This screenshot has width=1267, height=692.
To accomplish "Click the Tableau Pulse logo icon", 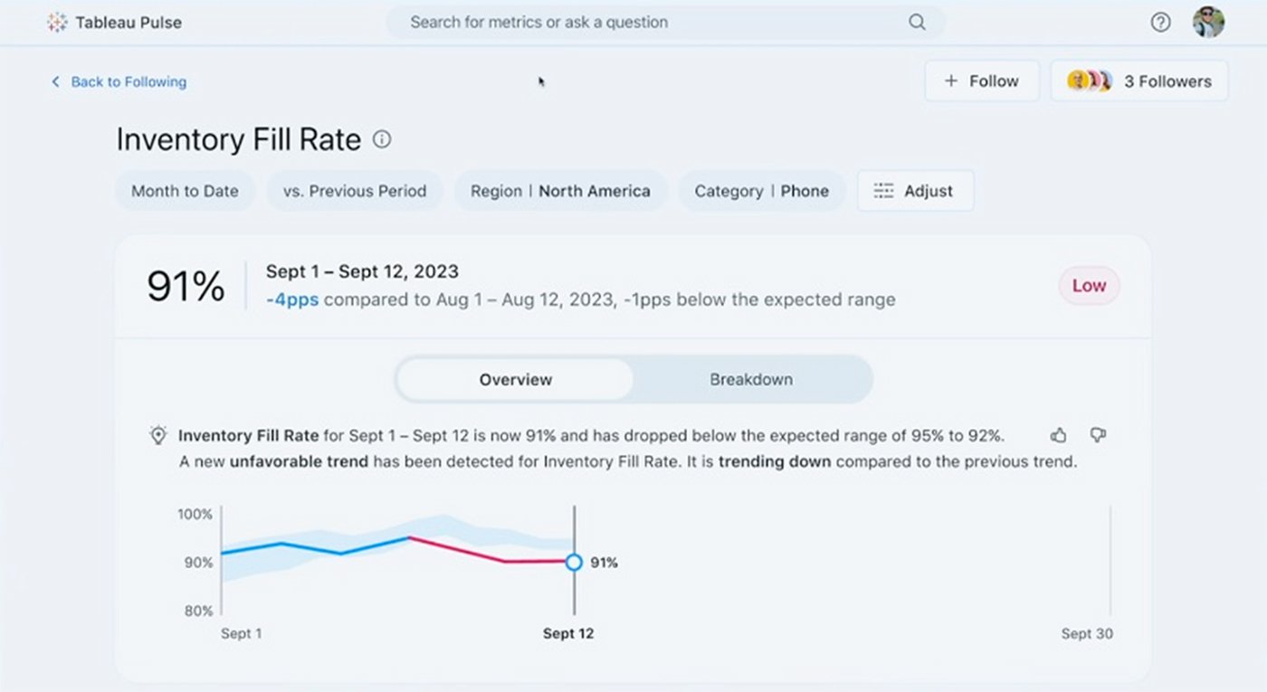I will [x=57, y=23].
